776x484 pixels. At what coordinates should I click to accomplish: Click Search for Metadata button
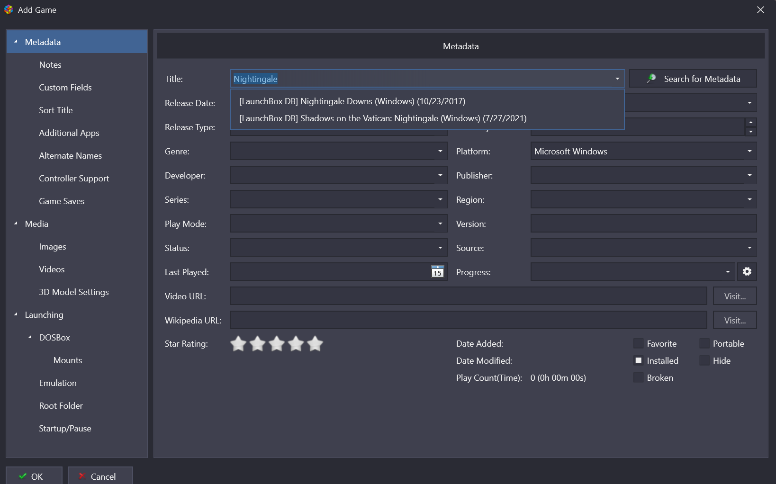(693, 79)
